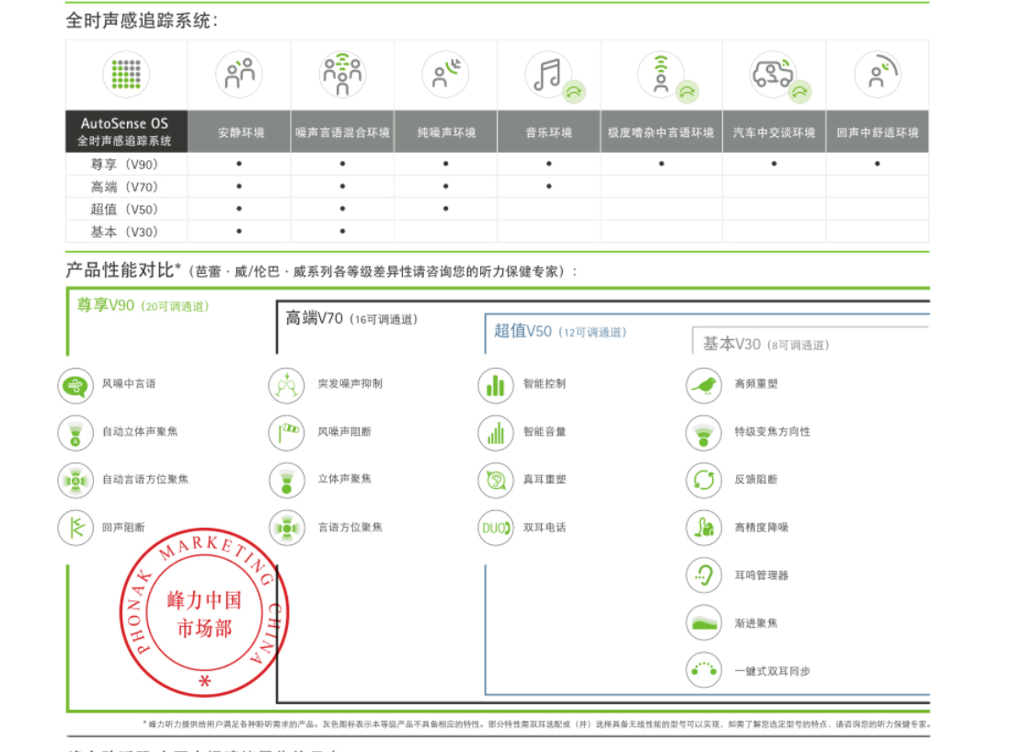Click the 基本V30 8可调通道 heading
Image resolution: width=1010 pixels, height=752 pixels.
[766, 344]
